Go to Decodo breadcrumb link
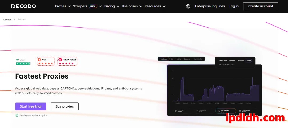Screen dimensions: 288x128 point(7,20)
